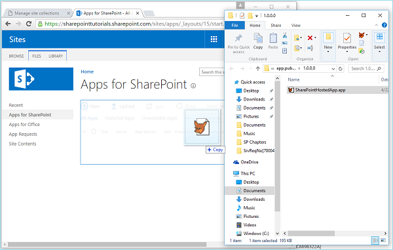This screenshot has width=393, height=250.
Task: Open the SharePoint app launcher grid
Action: [214, 39]
